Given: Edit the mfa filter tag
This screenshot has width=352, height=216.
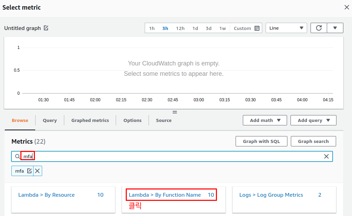Looking at the screenshot, I should (x=29, y=171).
